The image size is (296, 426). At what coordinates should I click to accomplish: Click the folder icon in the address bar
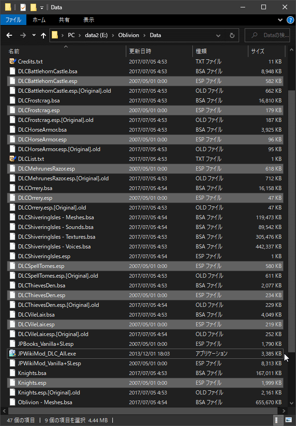coord(55,35)
